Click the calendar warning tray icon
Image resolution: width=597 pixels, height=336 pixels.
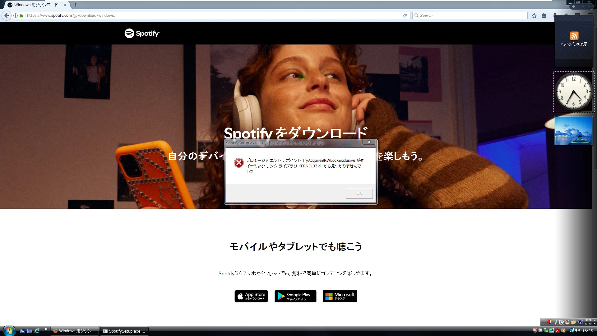[x=563, y=330]
